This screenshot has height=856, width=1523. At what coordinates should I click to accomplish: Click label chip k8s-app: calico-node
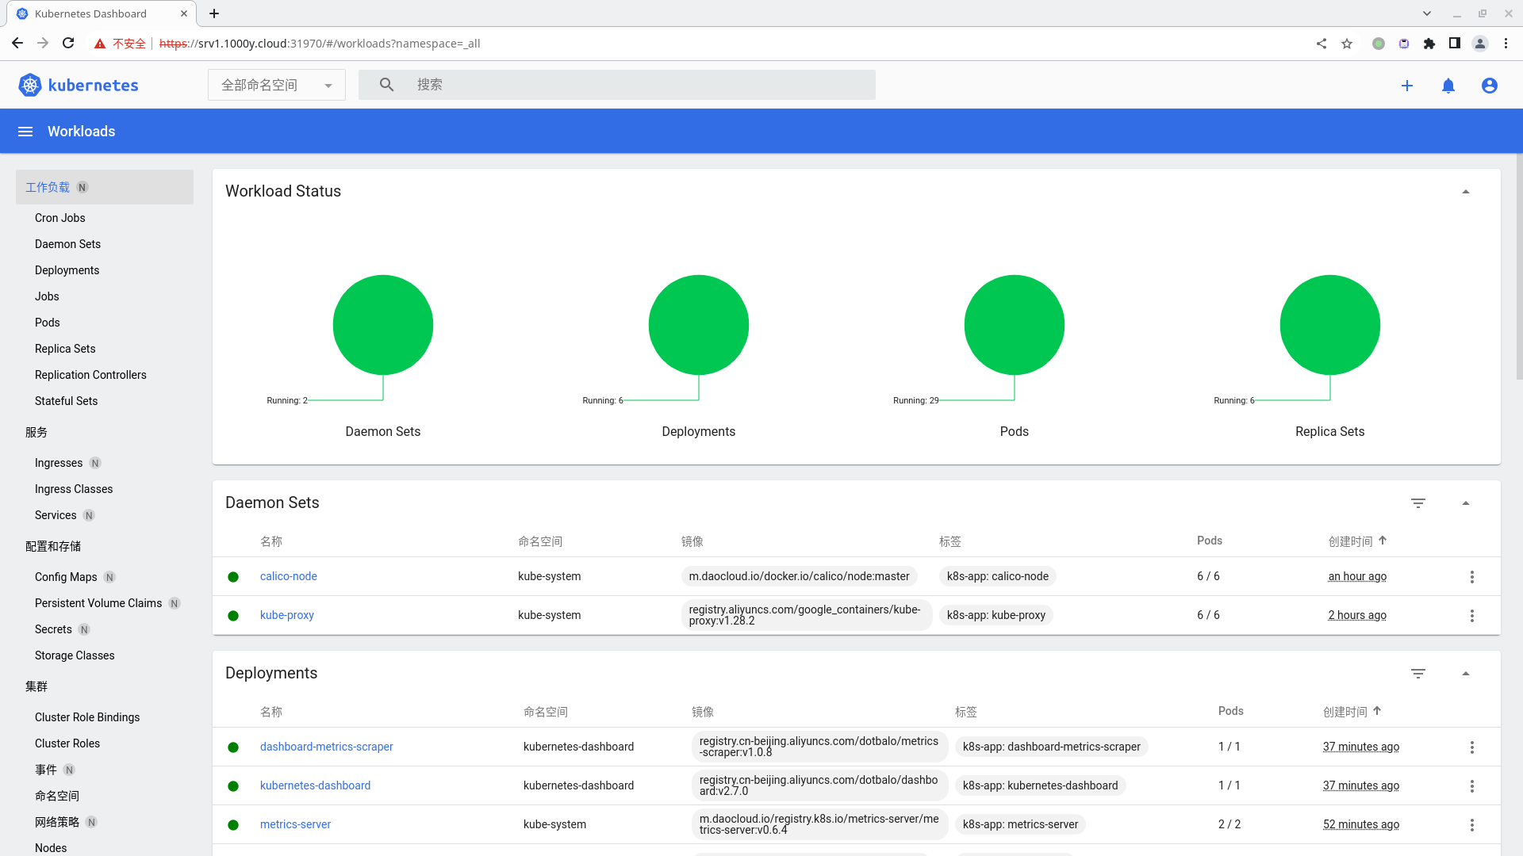pos(998,576)
